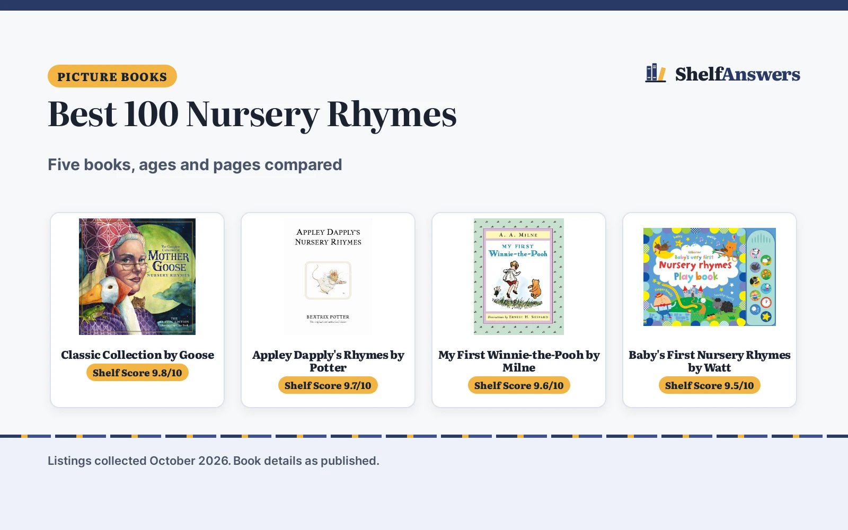The width and height of the screenshot is (848, 530).
Task: Click Baby's First Nursery Rhymes by Watt title
Action: pyautogui.click(x=710, y=361)
